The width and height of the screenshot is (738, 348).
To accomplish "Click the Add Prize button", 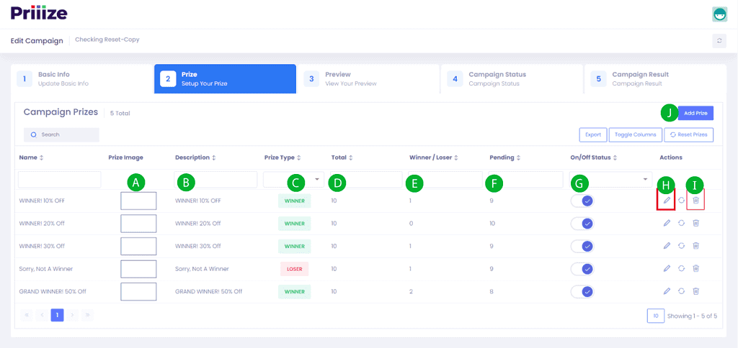I will 695,113.
